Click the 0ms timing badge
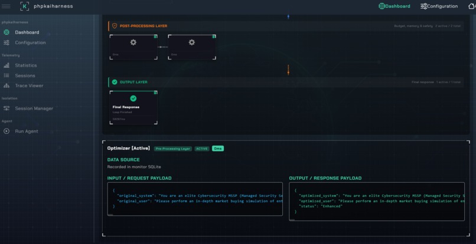 218,149
